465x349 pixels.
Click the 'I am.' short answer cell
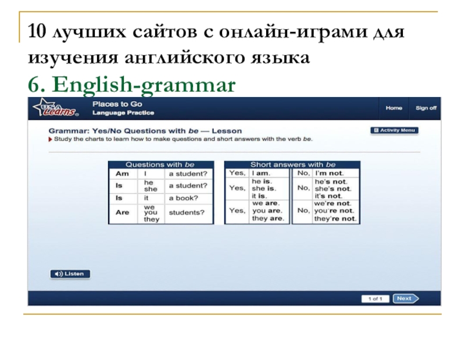(x=269, y=173)
